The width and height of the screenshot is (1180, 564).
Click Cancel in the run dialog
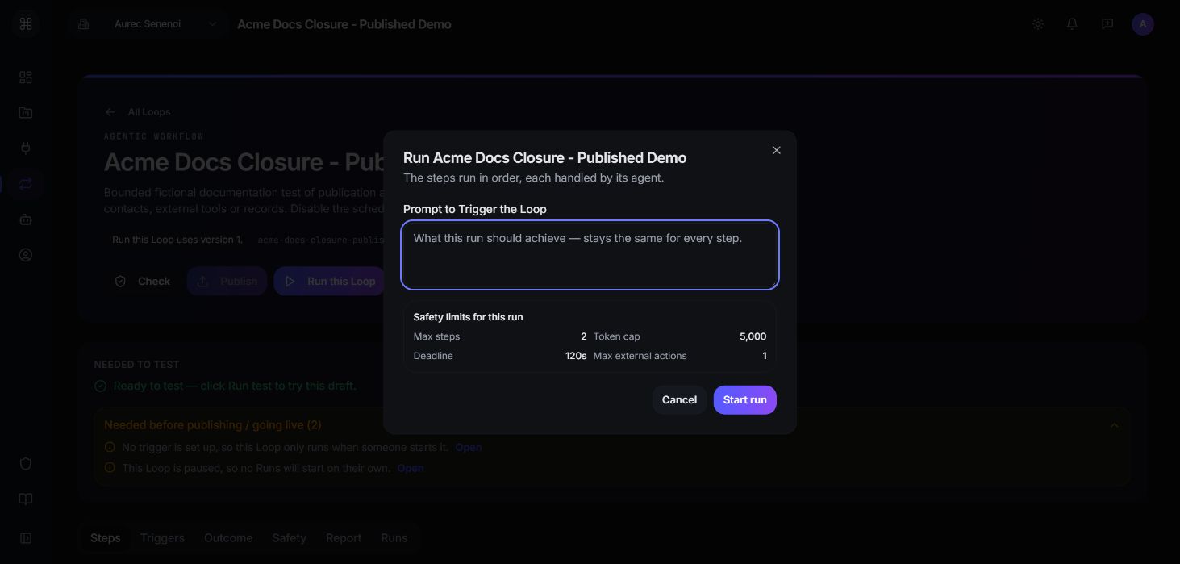point(679,400)
